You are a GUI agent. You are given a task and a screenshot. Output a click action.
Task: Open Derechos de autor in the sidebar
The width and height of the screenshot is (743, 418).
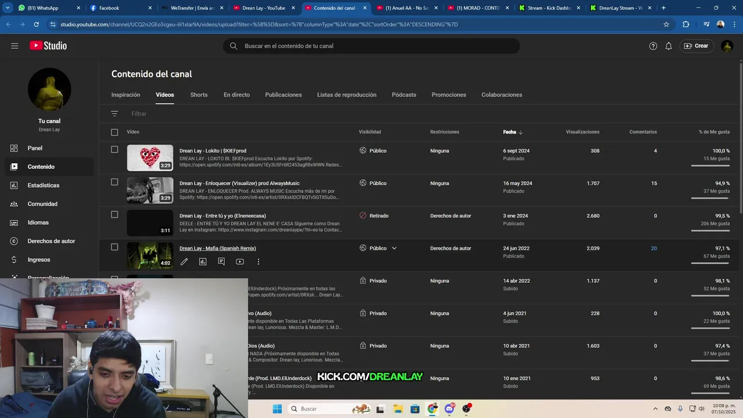[49, 241]
